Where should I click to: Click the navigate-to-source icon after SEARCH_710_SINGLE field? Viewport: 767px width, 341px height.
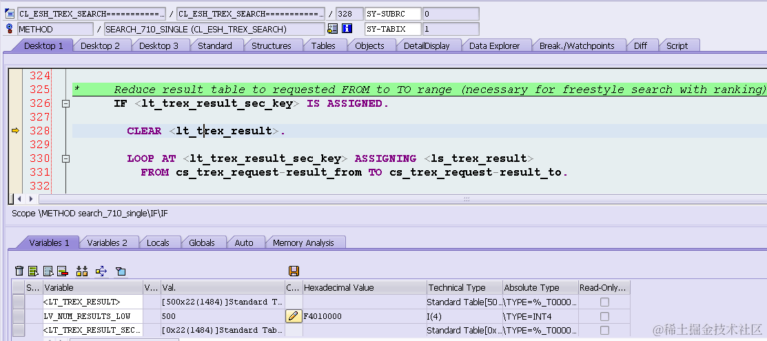[333, 29]
